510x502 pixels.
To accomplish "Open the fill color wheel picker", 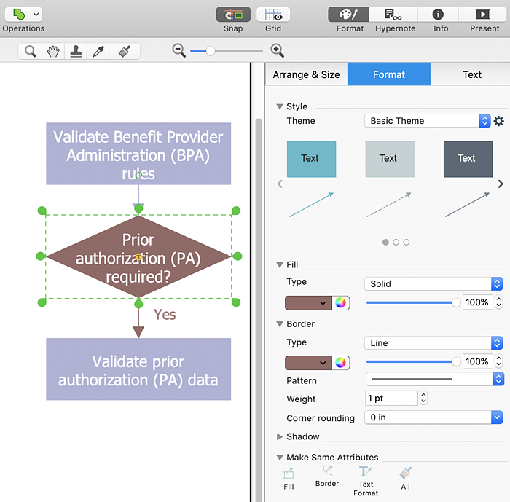I will tap(340, 303).
